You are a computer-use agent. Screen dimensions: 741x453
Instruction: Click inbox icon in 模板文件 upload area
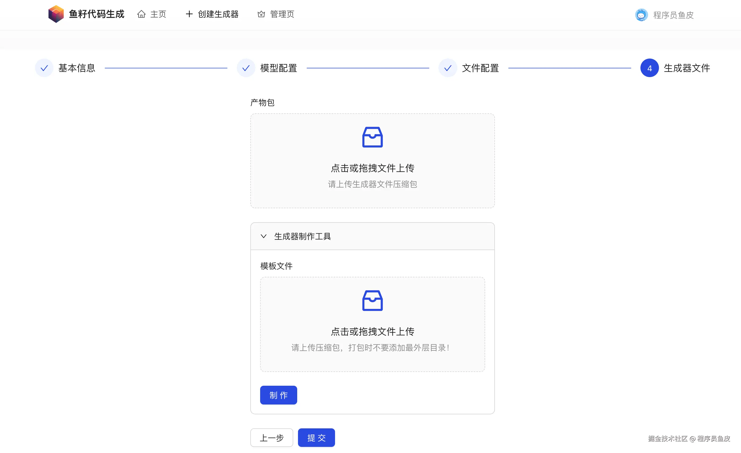tap(372, 300)
